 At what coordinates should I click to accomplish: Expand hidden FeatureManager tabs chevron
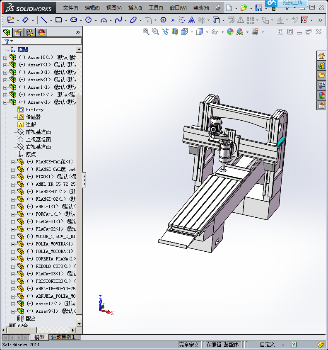(x=78, y=32)
